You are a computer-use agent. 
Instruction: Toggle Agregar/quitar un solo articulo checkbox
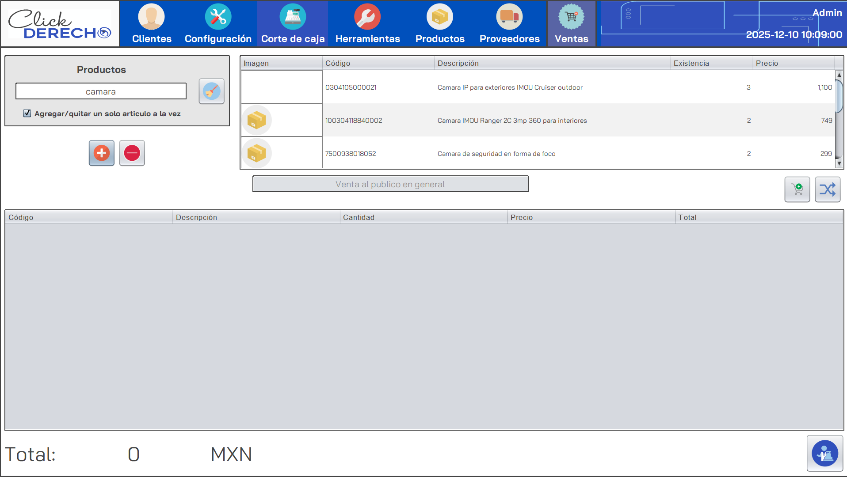coord(27,114)
